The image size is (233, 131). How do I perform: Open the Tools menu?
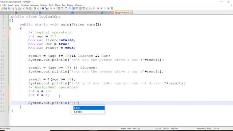coord(51,5)
